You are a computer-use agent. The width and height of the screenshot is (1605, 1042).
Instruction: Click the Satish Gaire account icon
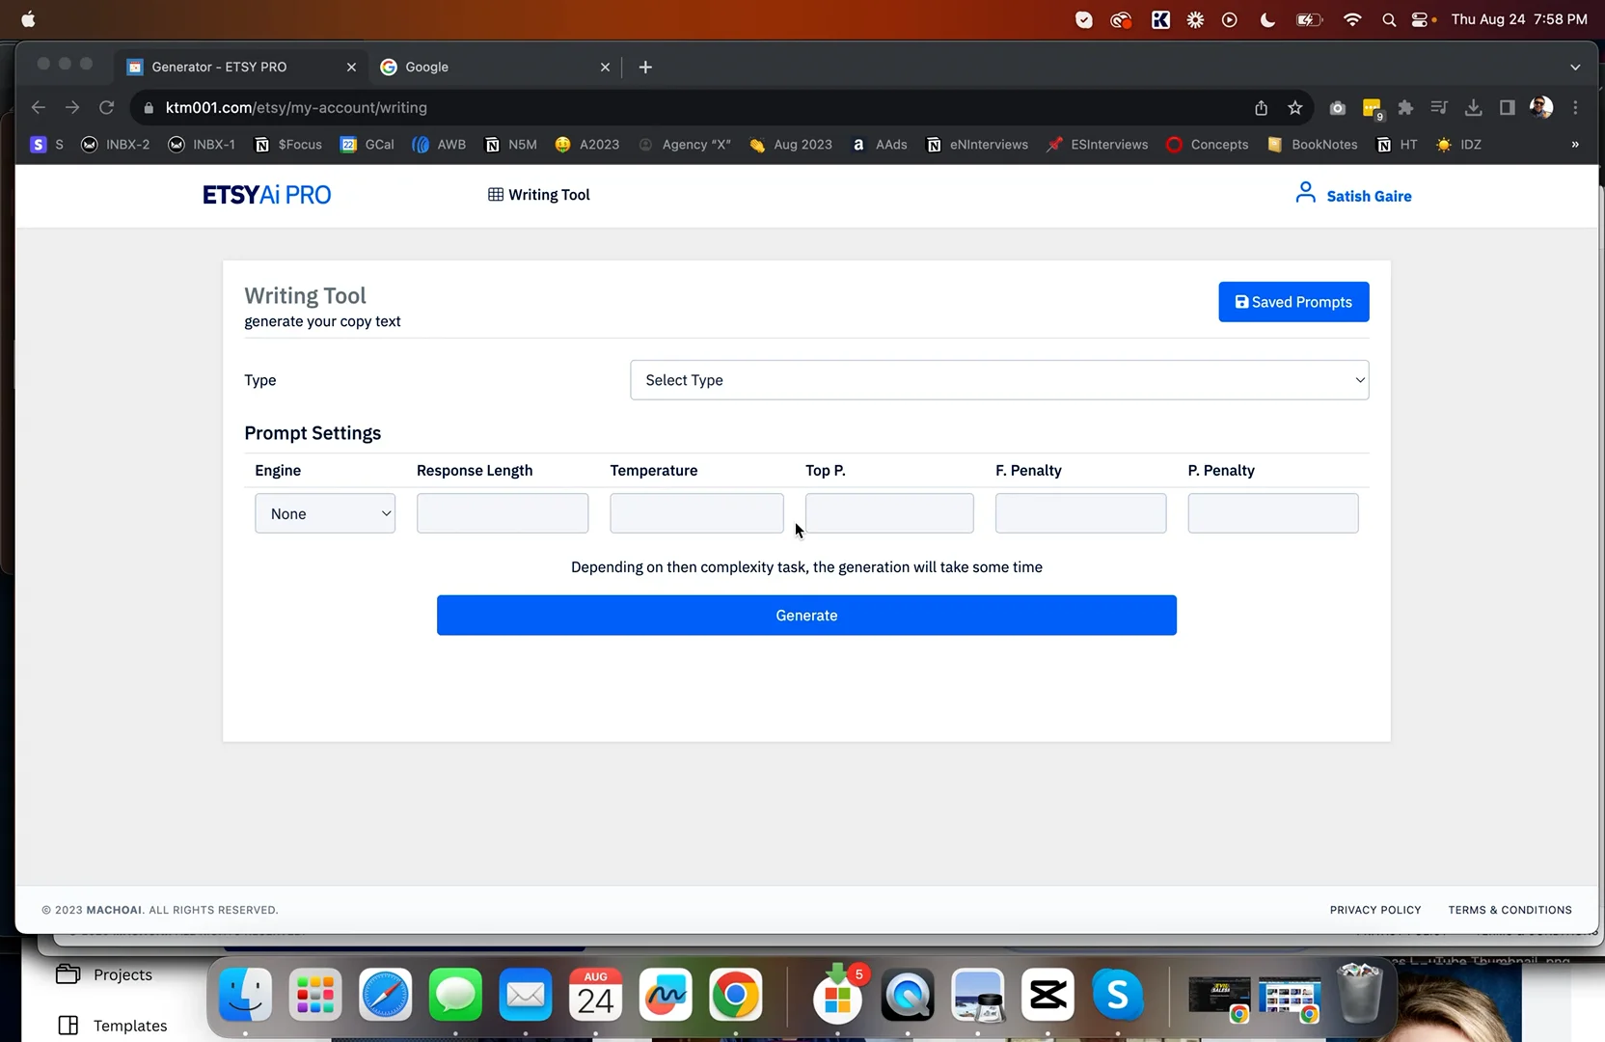[x=1305, y=193]
